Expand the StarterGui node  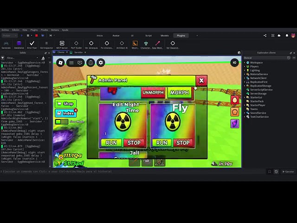point(245,97)
